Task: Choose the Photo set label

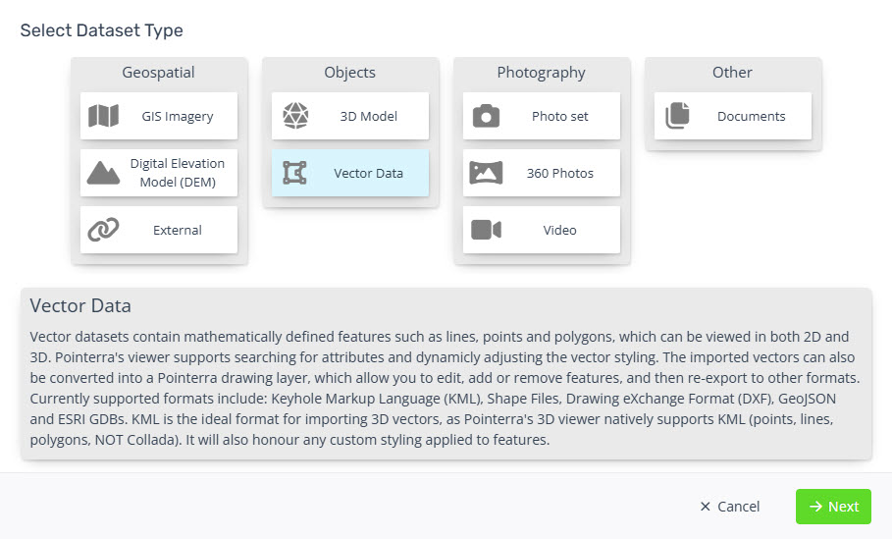Action: click(559, 116)
